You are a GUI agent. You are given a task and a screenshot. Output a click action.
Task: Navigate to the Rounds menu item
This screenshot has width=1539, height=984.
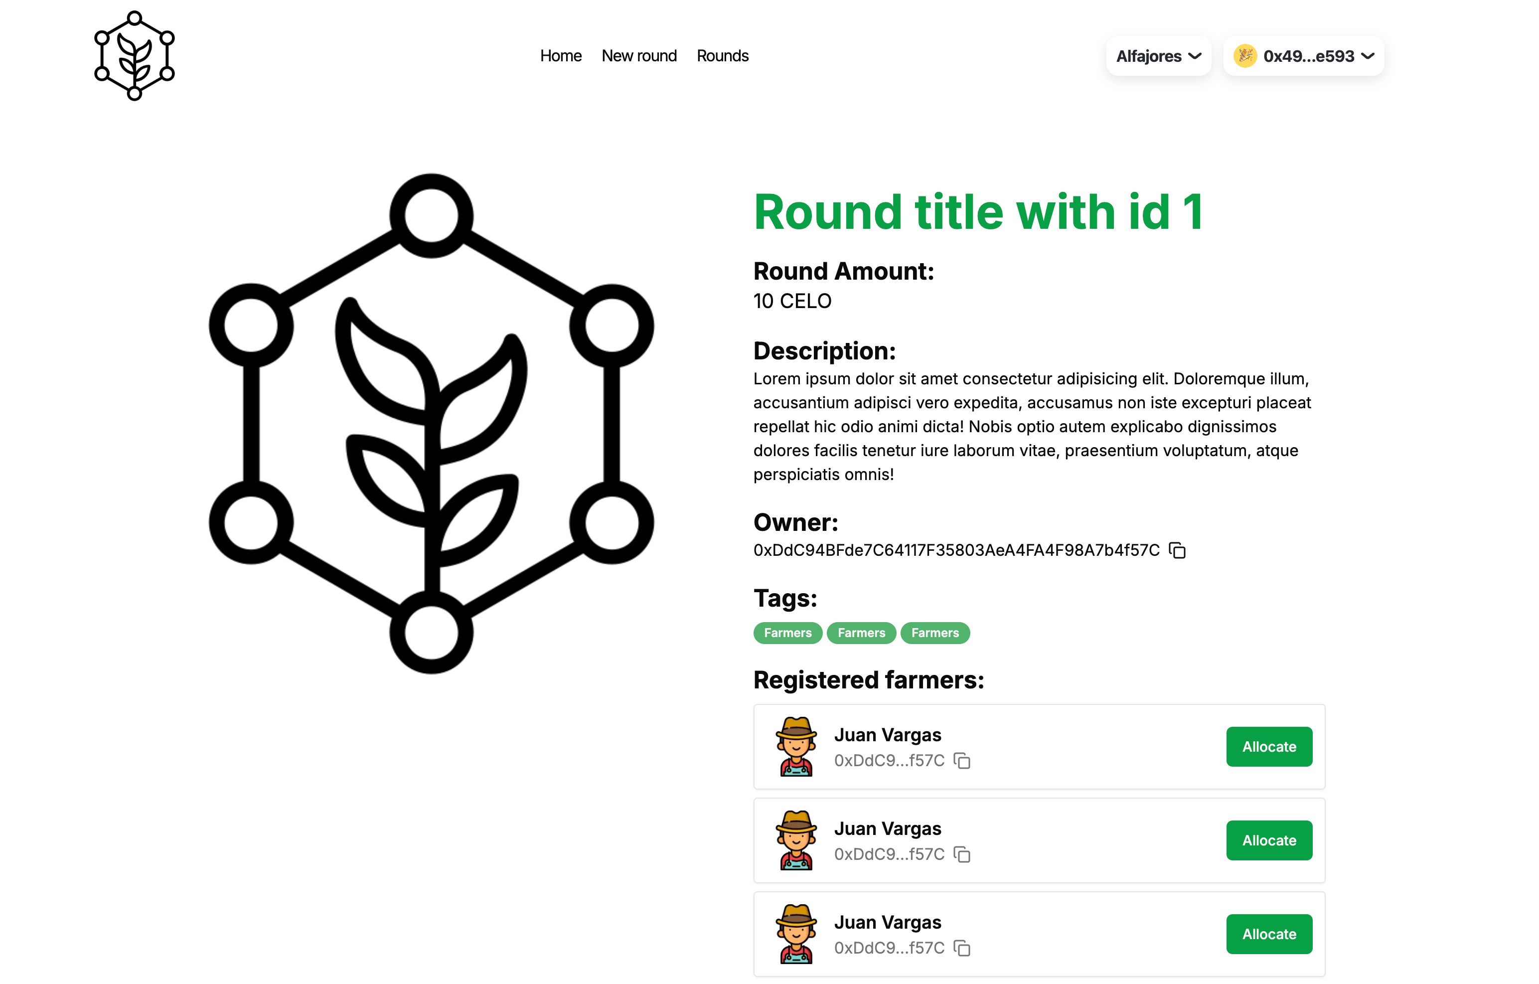click(722, 55)
